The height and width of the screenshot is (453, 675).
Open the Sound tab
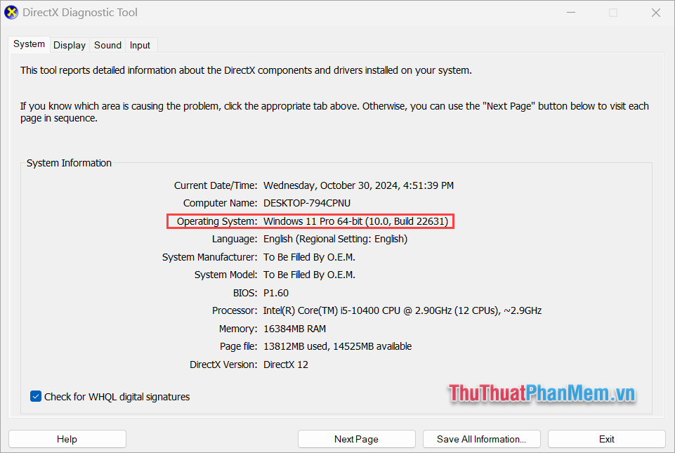coord(107,44)
